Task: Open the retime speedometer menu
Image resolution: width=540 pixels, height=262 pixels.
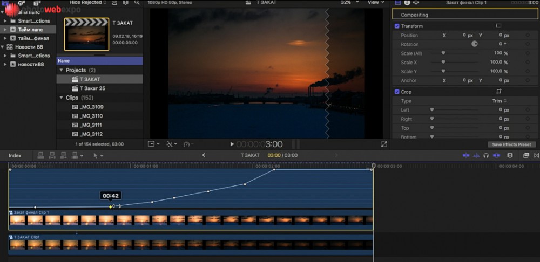Action: [188, 144]
